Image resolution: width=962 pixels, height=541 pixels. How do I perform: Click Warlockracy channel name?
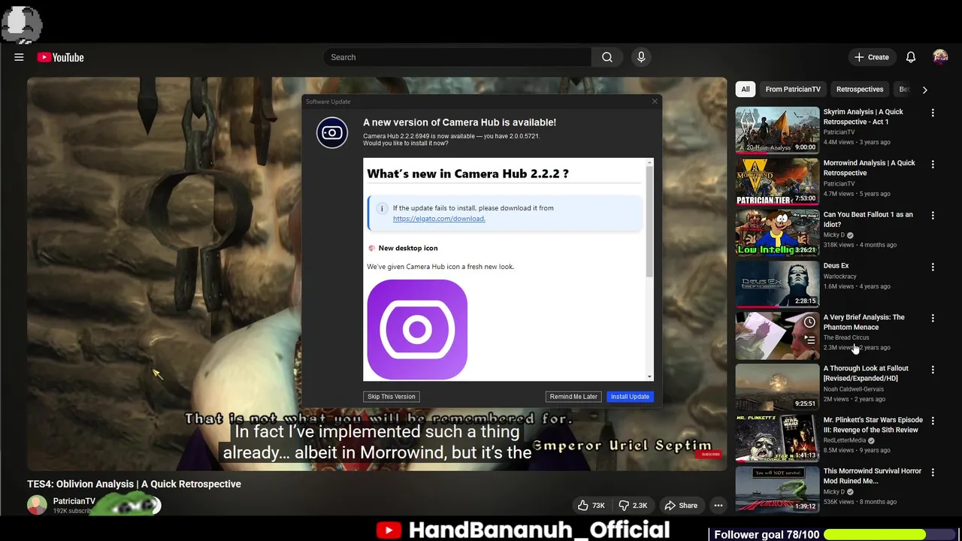[840, 277]
